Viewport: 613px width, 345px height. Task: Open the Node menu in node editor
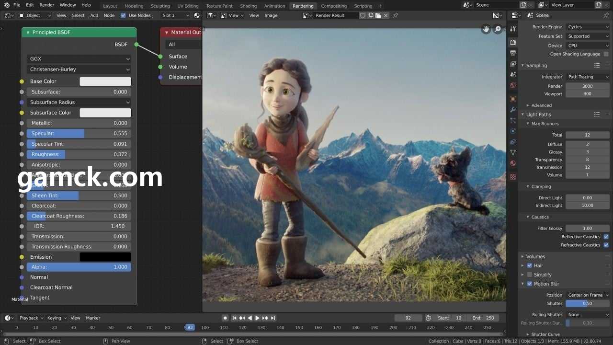pos(109,15)
